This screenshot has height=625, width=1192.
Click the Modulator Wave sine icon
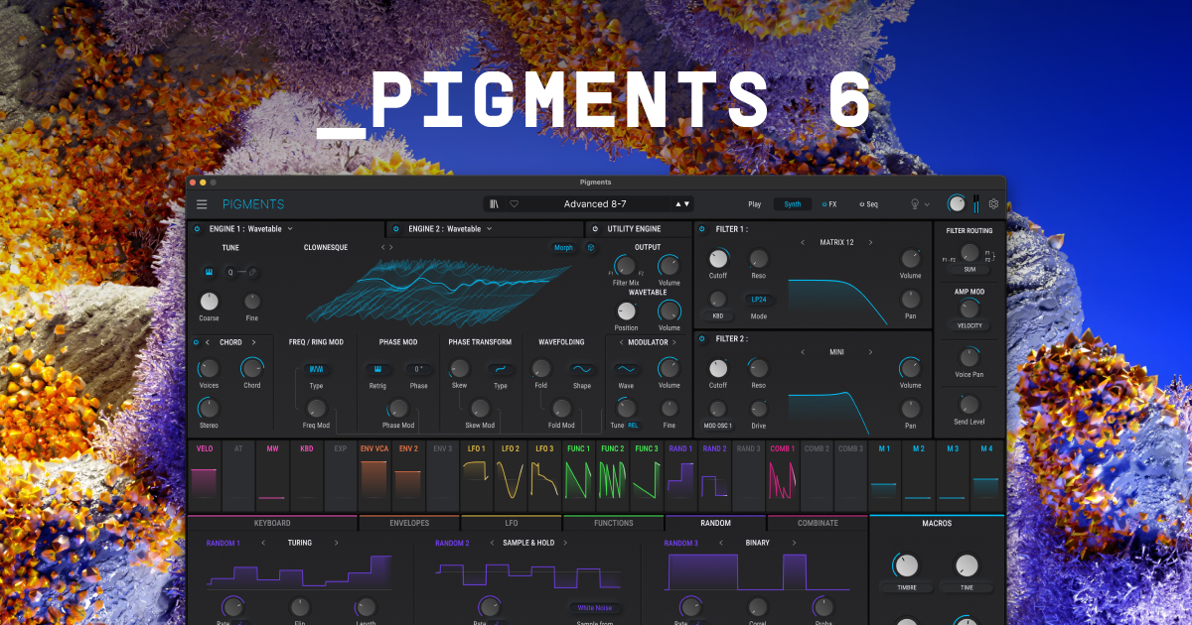pyautogui.click(x=626, y=369)
